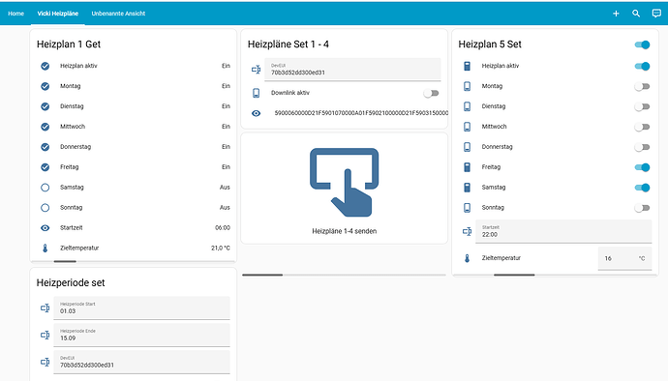Click the Samstag Aus state in Heizplan 1
This screenshot has height=381, width=668.
click(225, 188)
